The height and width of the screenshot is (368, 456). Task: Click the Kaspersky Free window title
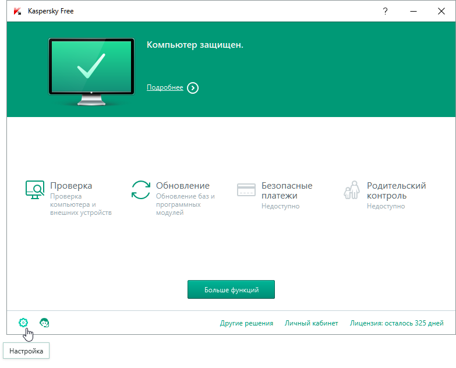51,11
